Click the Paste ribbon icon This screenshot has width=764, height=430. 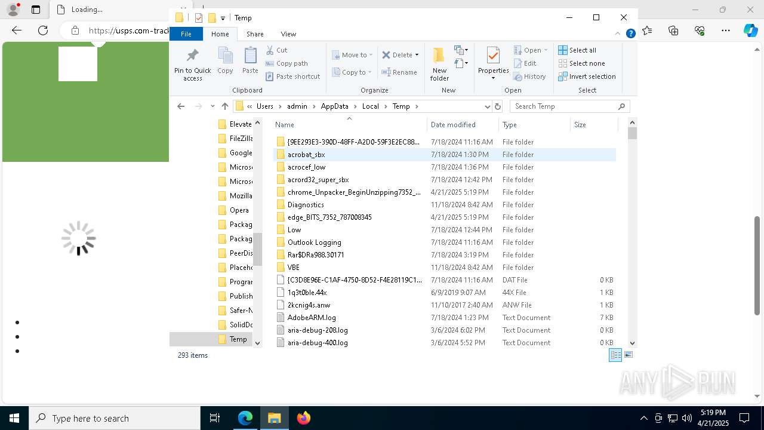[x=250, y=61]
